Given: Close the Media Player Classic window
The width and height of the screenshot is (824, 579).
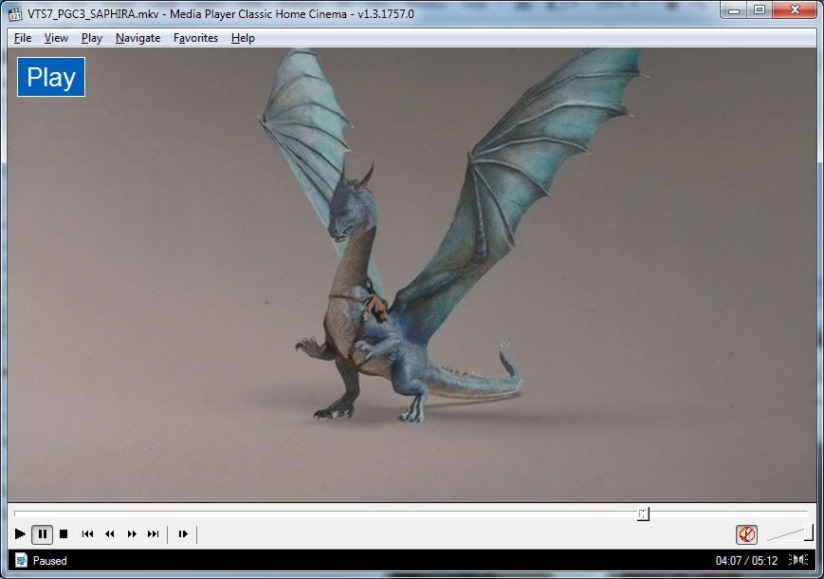Looking at the screenshot, I should click(x=795, y=10).
